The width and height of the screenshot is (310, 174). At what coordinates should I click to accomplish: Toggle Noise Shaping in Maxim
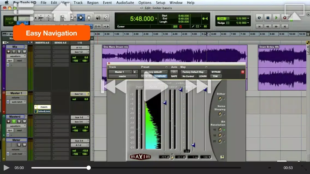pos(220,114)
